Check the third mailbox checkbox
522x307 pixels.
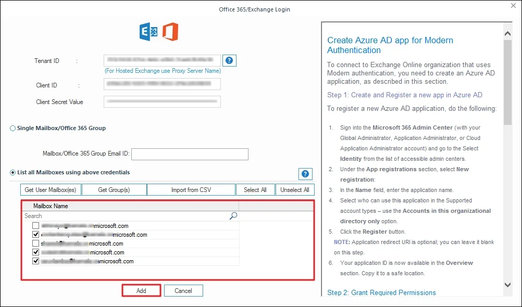(x=35, y=244)
